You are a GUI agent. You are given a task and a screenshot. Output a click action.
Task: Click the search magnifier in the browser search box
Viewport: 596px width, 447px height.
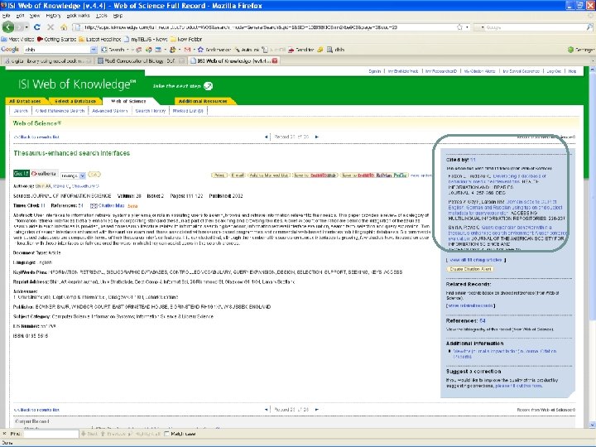coord(589,27)
